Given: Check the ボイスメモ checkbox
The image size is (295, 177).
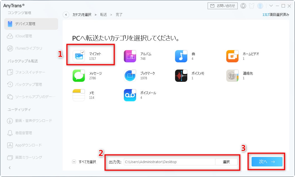Looking at the screenshot, I should coord(185,72).
